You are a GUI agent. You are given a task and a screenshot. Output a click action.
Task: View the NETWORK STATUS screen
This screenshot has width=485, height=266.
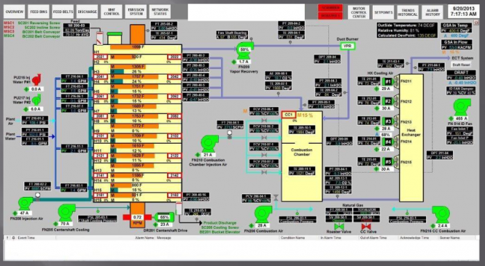[160, 12]
